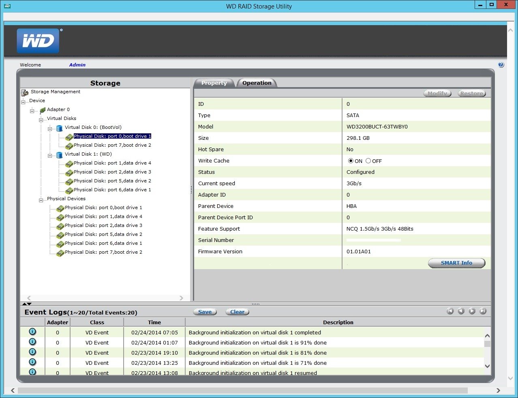Click info icon for 07:05 event
This screenshot has height=398, width=518.
[x=32, y=332]
